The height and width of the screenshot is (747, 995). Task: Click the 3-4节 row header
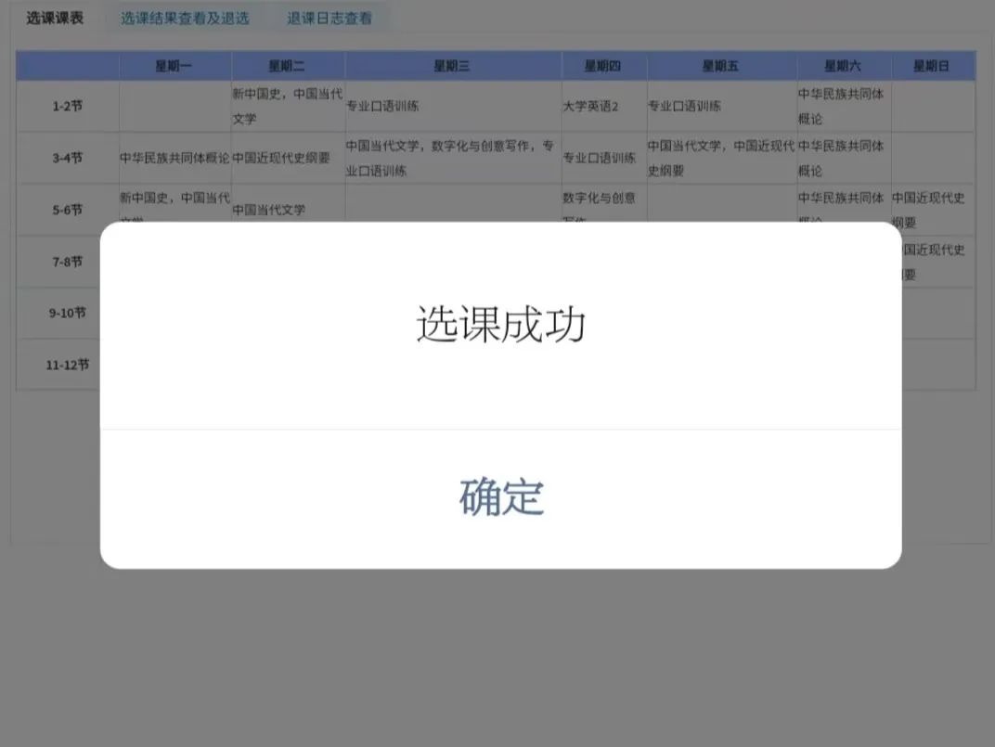[67, 158]
